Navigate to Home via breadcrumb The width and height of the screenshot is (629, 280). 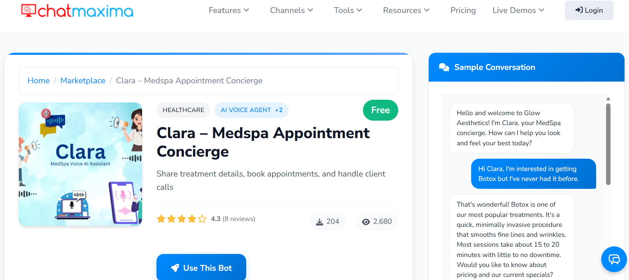39,81
